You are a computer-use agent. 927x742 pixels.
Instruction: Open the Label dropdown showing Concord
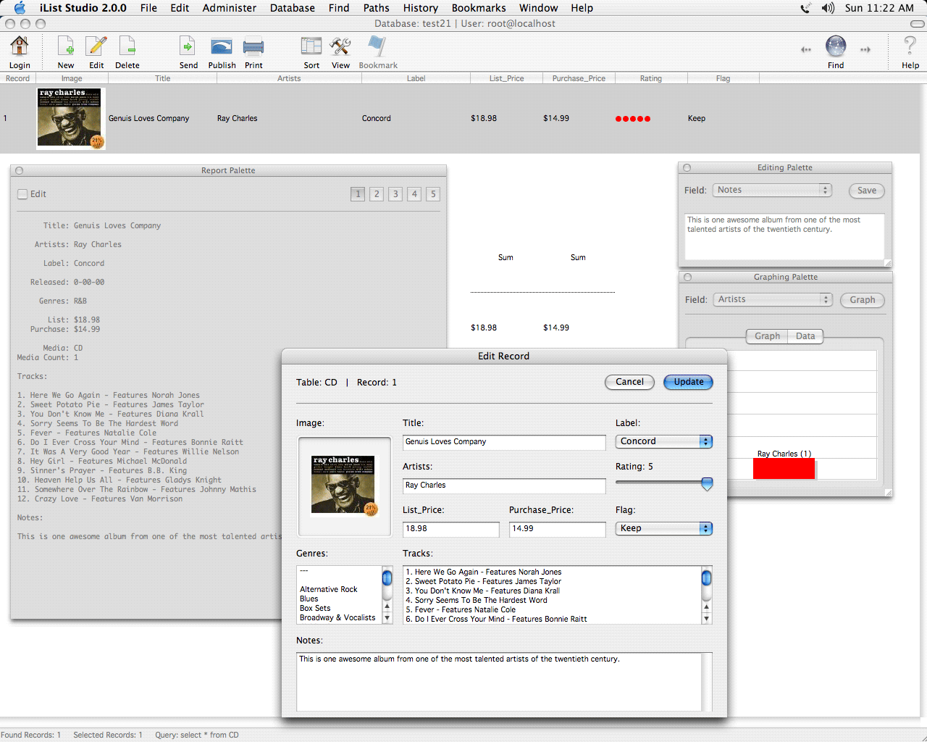664,441
